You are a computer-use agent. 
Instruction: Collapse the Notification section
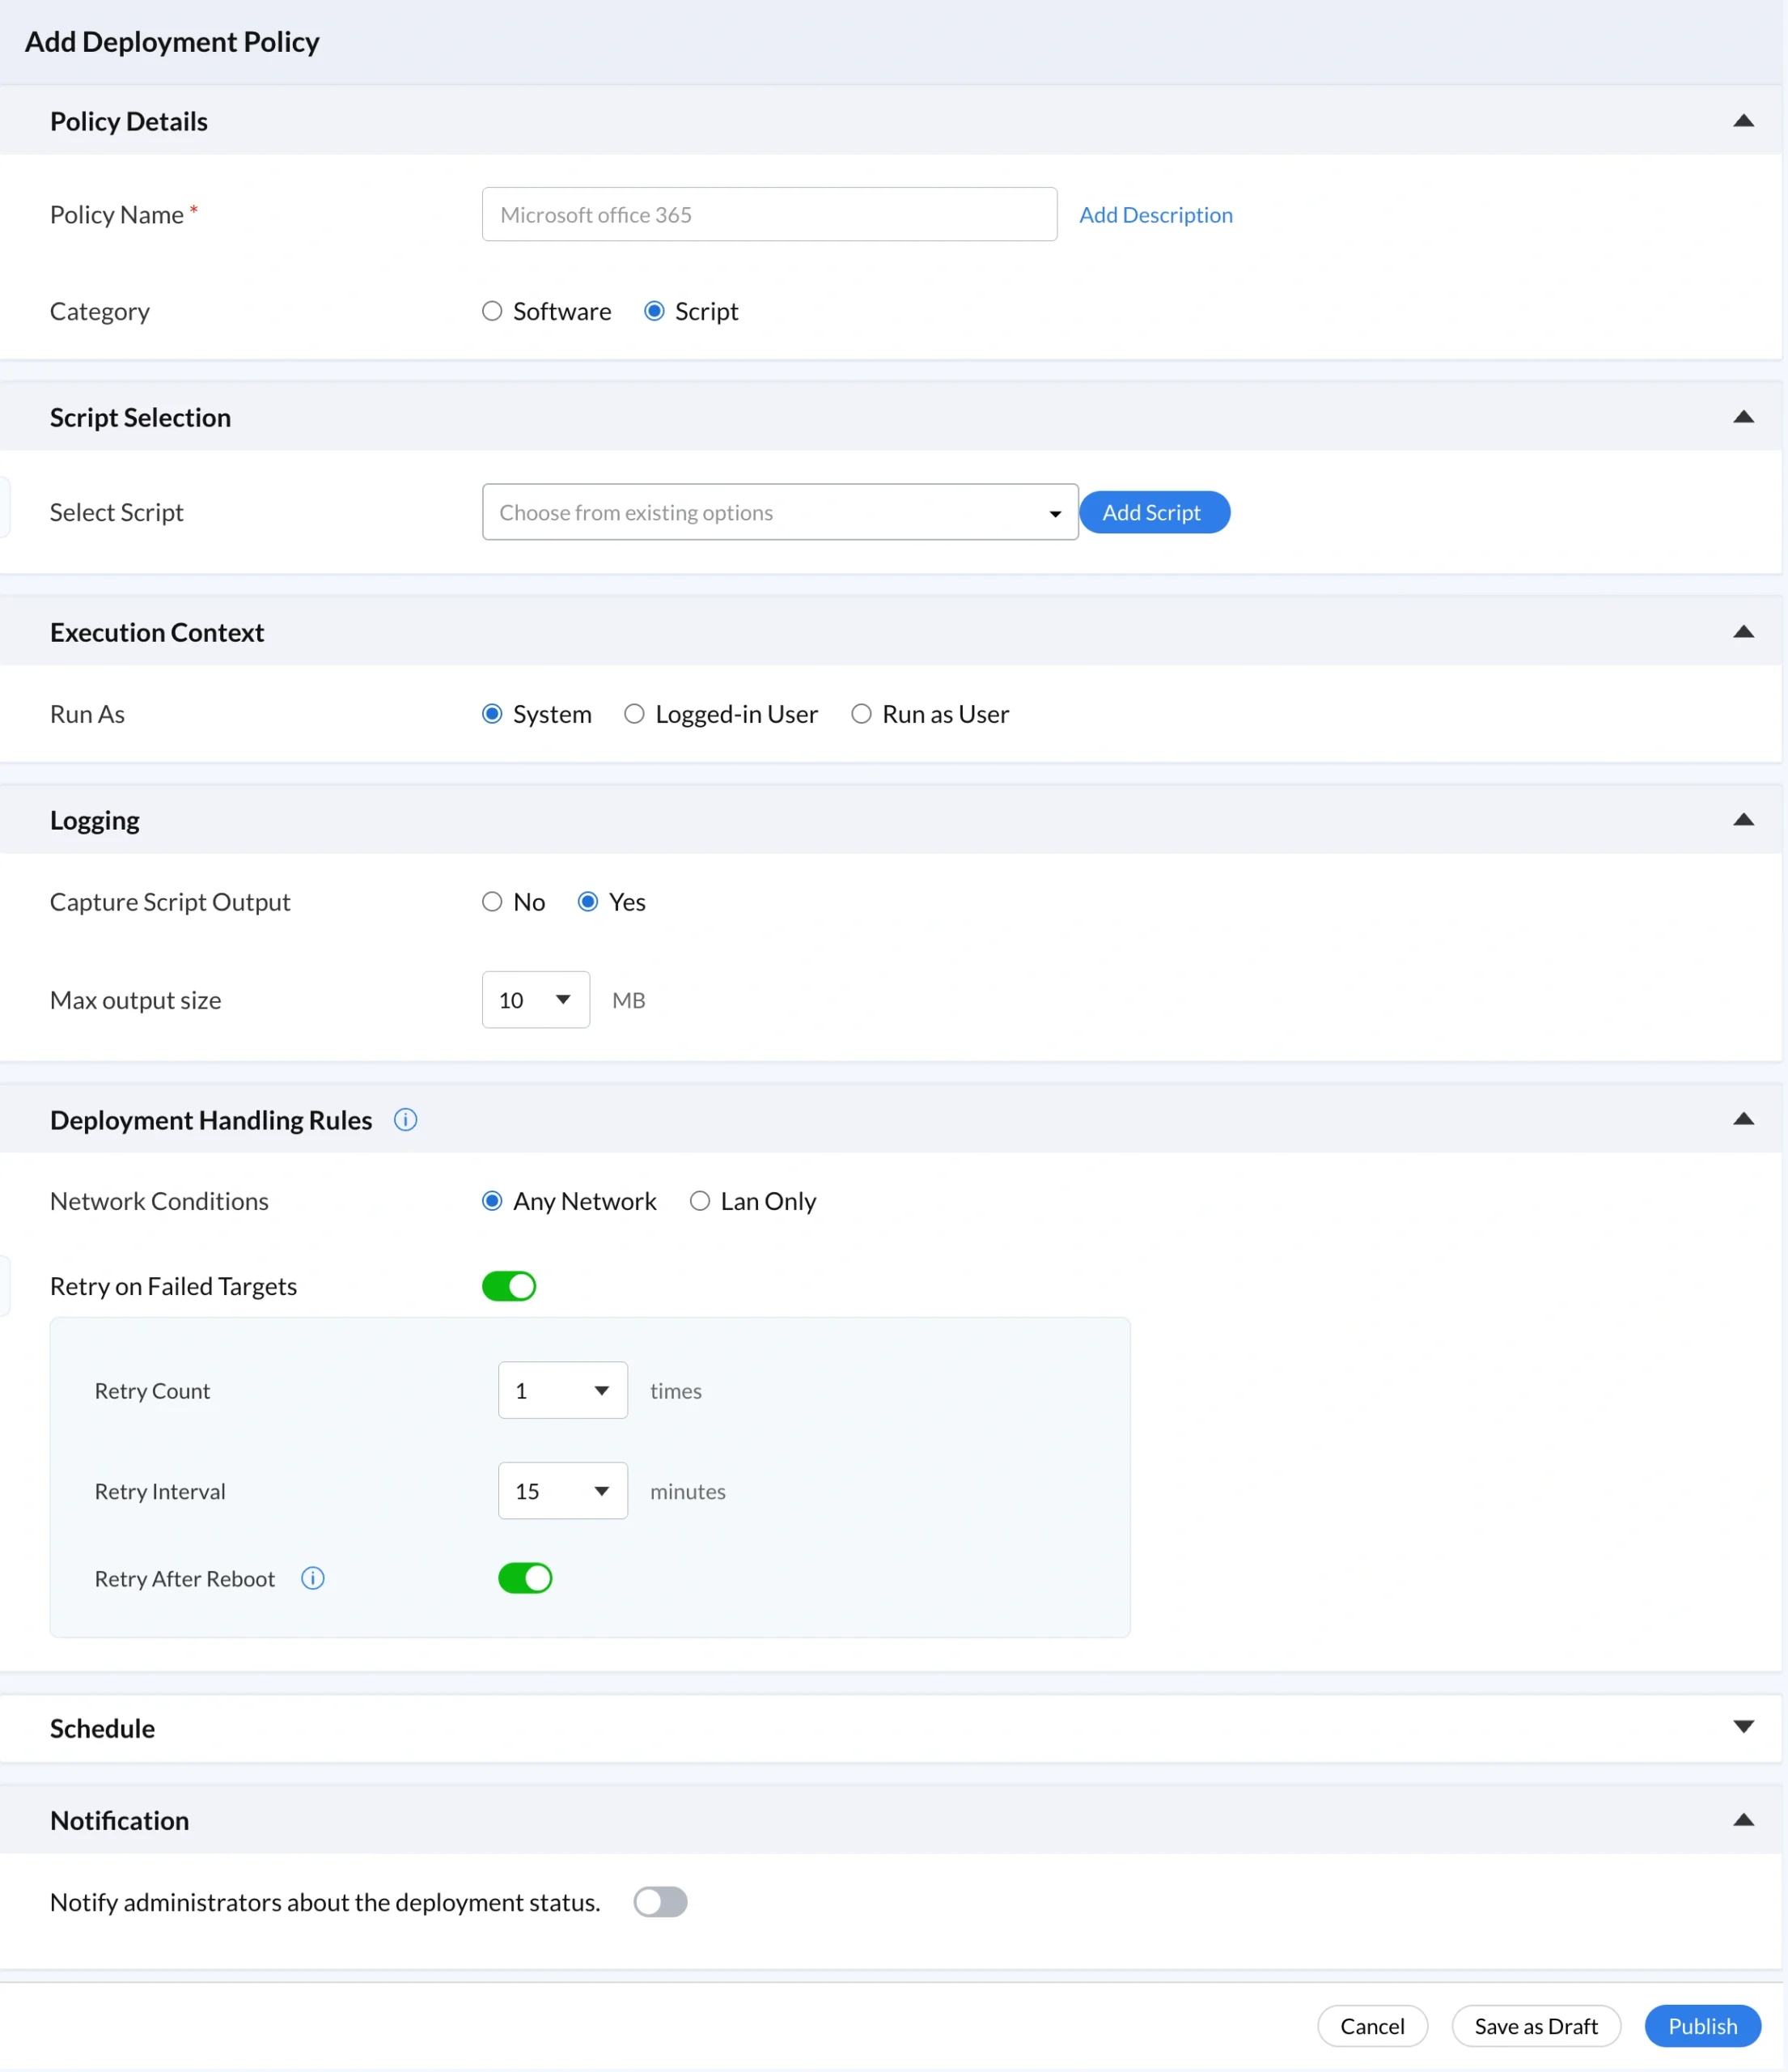1744,1820
